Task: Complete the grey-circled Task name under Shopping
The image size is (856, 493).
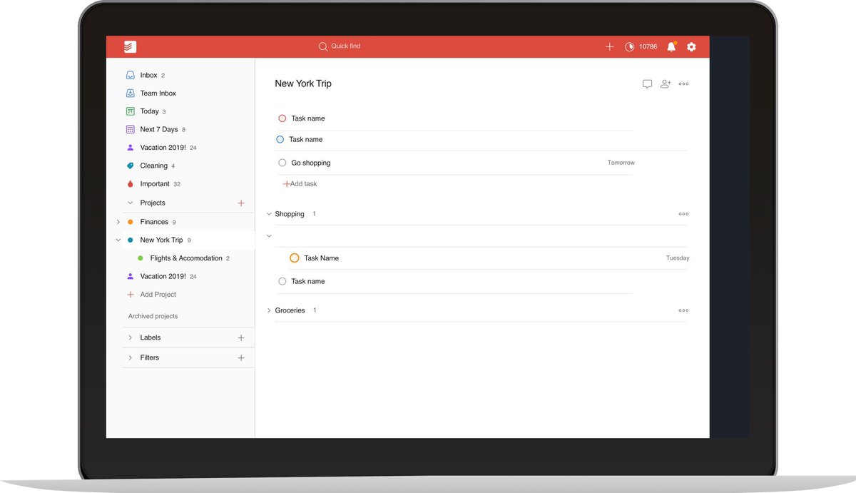Action: pyautogui.click(x=282, y=281)
